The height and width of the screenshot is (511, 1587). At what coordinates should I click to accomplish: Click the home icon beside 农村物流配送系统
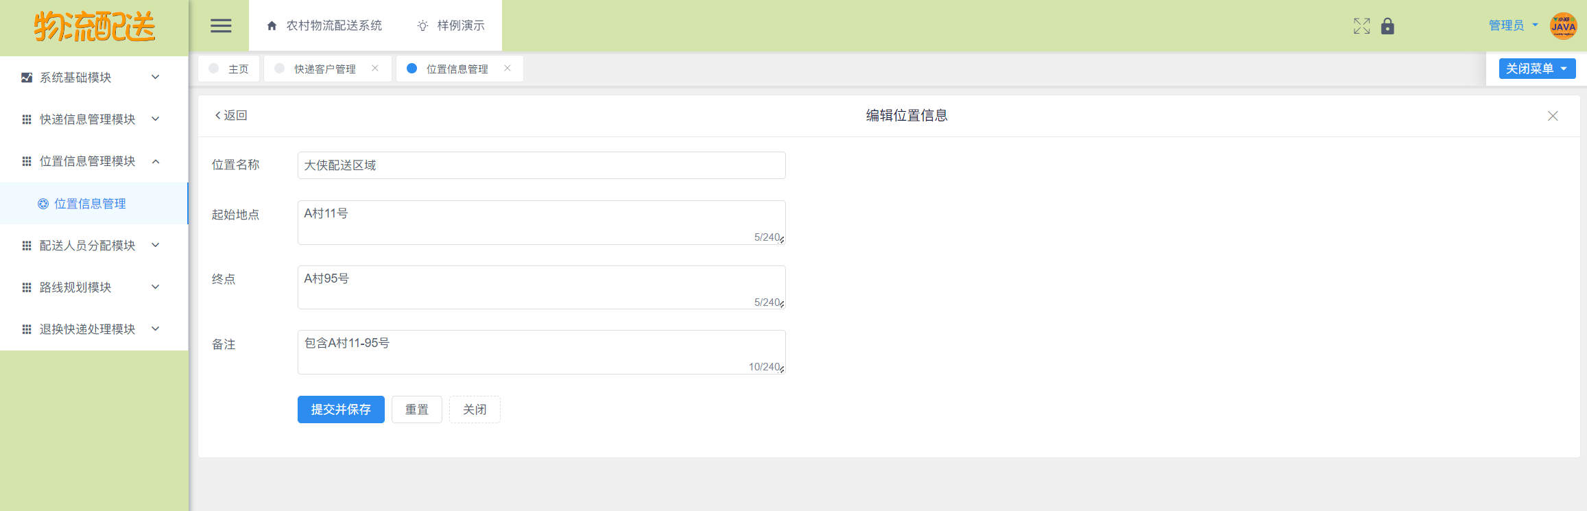tap(272, 25)
